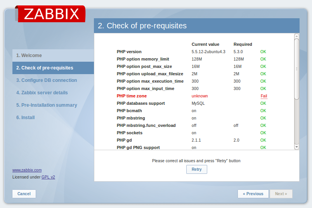Select the Install step
The width and height of the screenshot is (312, 208).
pyautogui.click(x=26, y=118)
